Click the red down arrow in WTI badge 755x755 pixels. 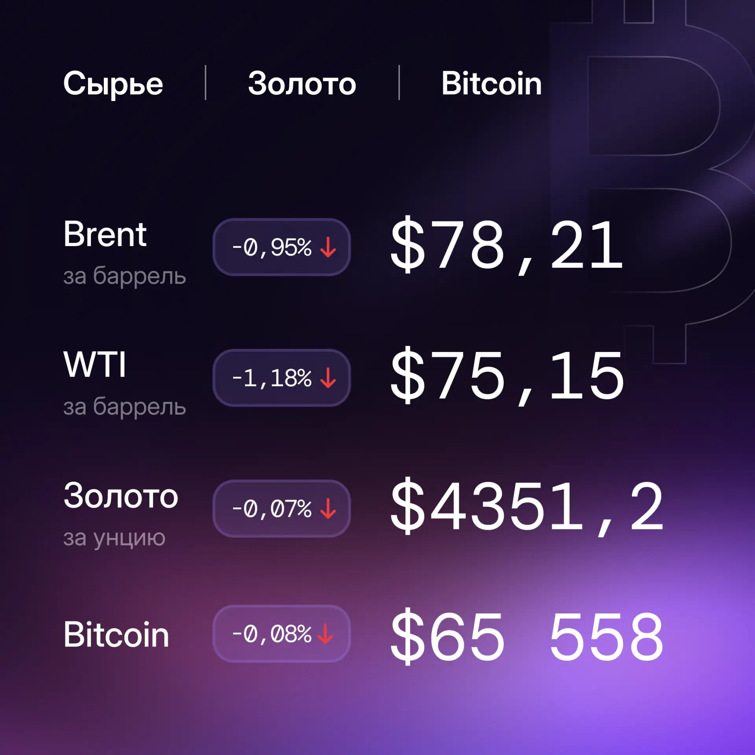[328, 378]
